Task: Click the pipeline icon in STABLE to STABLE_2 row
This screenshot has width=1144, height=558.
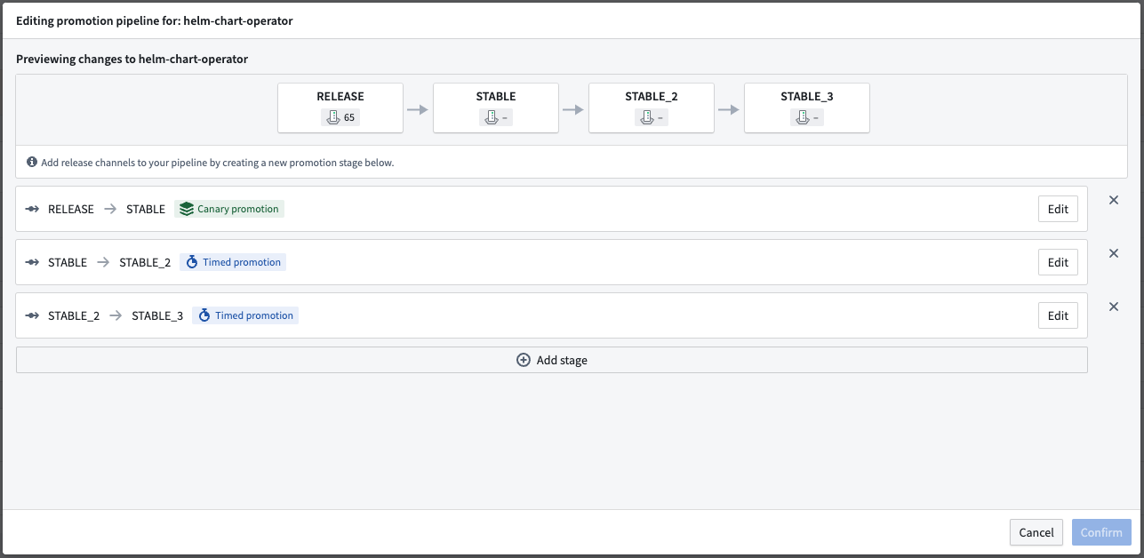Action: [32, 263]
